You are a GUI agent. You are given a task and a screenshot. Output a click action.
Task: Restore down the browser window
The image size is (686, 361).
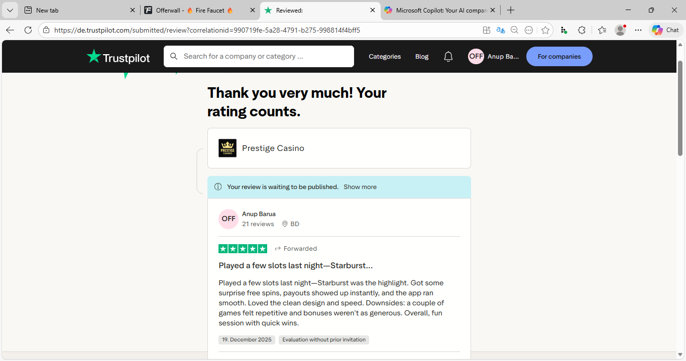click(x=651, y=10)
